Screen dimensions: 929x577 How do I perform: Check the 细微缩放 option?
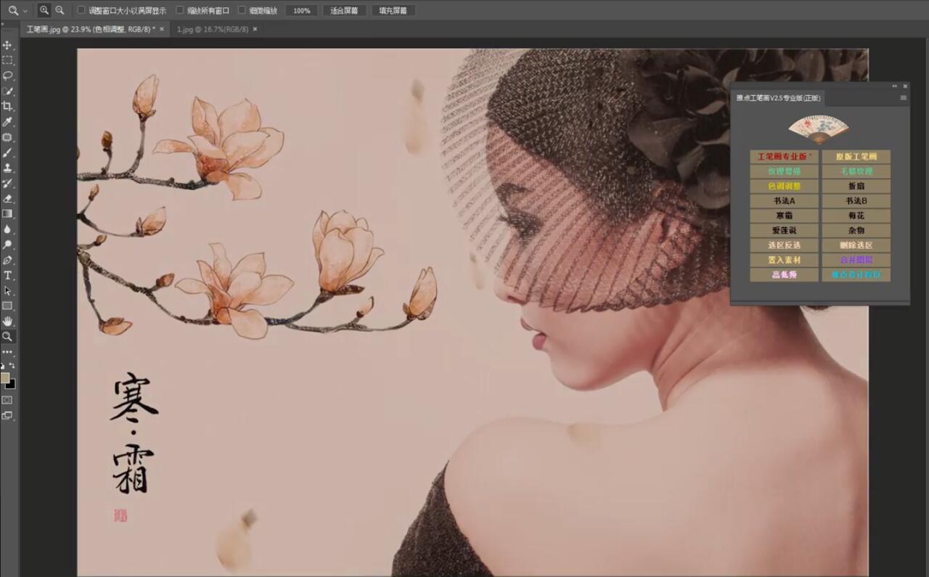pos(242,10)
